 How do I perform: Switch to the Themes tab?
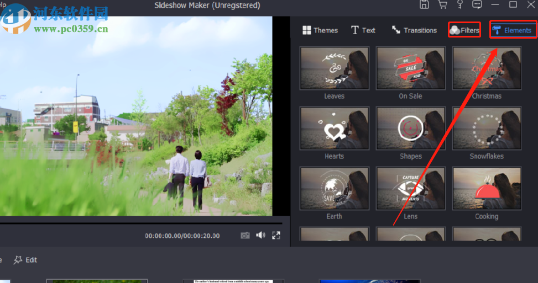point(320,30)
